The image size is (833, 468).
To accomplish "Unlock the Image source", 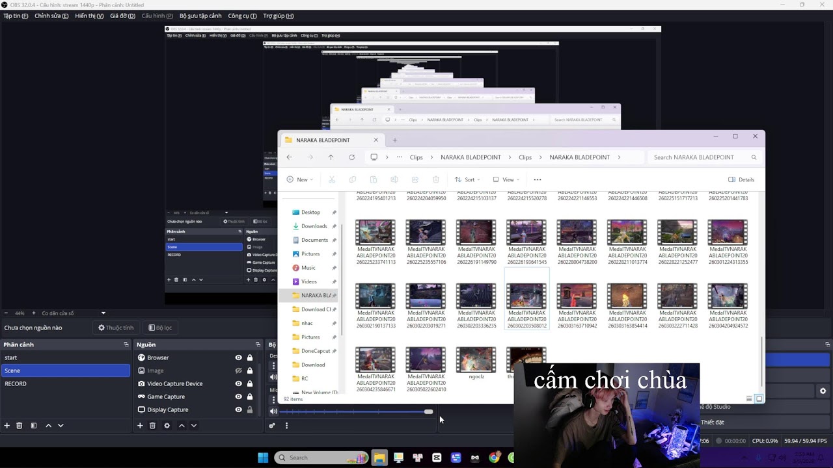I will point(249,370).
